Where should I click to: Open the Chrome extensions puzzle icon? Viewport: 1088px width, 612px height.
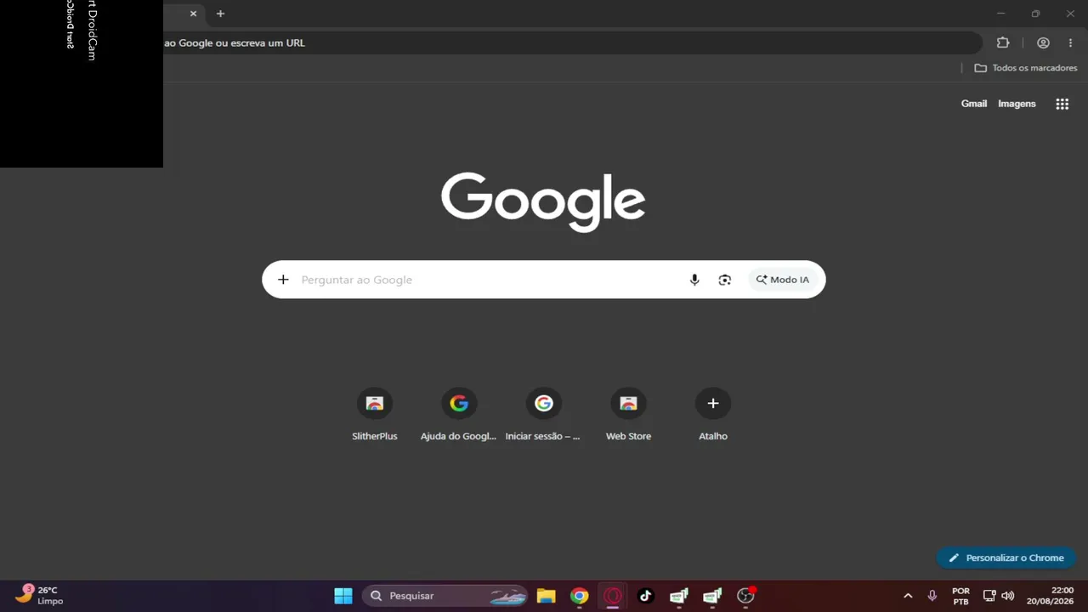click(x=1003, y=42)
